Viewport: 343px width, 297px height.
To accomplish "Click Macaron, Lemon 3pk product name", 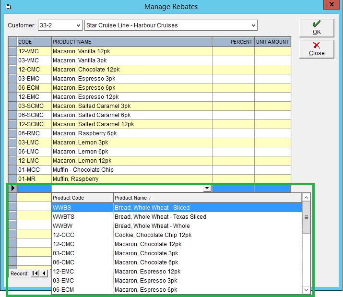I will pyautogui.click(x=80, y=143).
